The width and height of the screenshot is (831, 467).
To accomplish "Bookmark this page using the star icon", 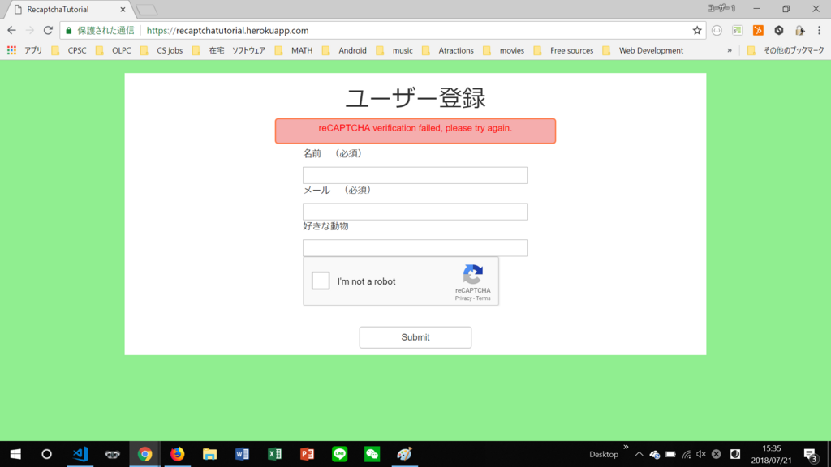I will 696,29.
